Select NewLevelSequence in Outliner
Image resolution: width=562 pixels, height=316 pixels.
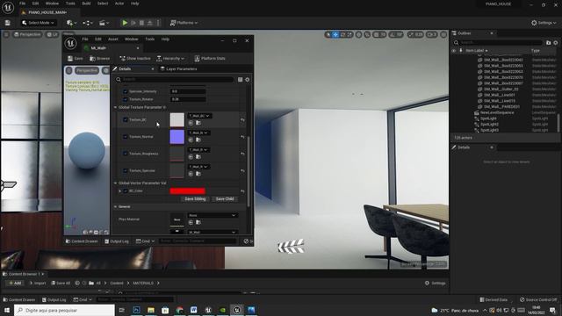pyautogui.click(x=497, y=113)
